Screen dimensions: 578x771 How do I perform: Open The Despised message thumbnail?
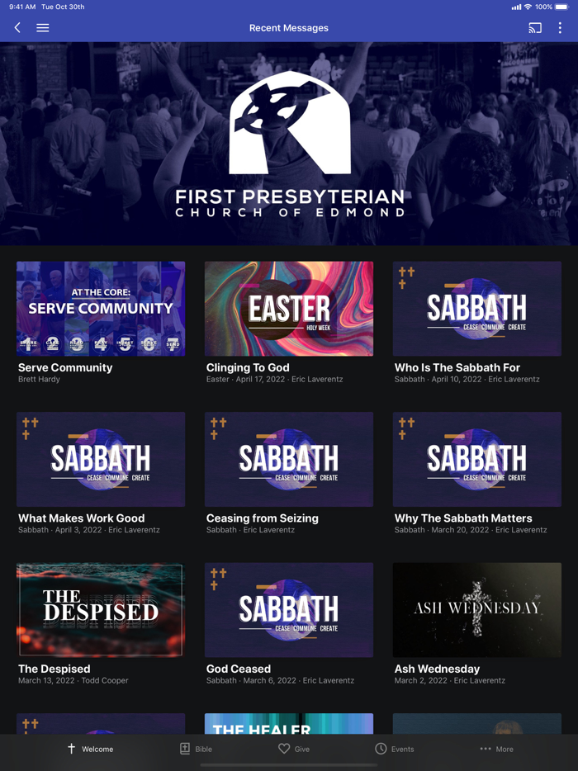pyautogui.click(x=101, y=610)
